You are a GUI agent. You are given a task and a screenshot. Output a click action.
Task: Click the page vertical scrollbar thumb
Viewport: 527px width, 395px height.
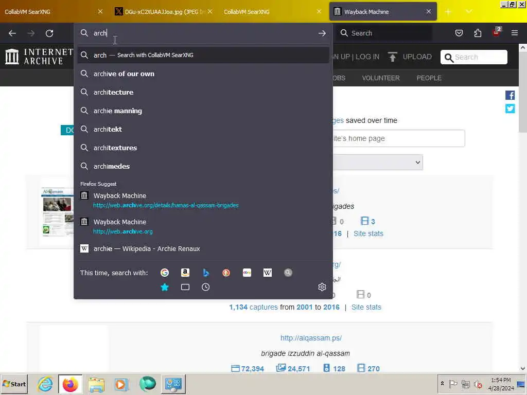click(523, 93)
